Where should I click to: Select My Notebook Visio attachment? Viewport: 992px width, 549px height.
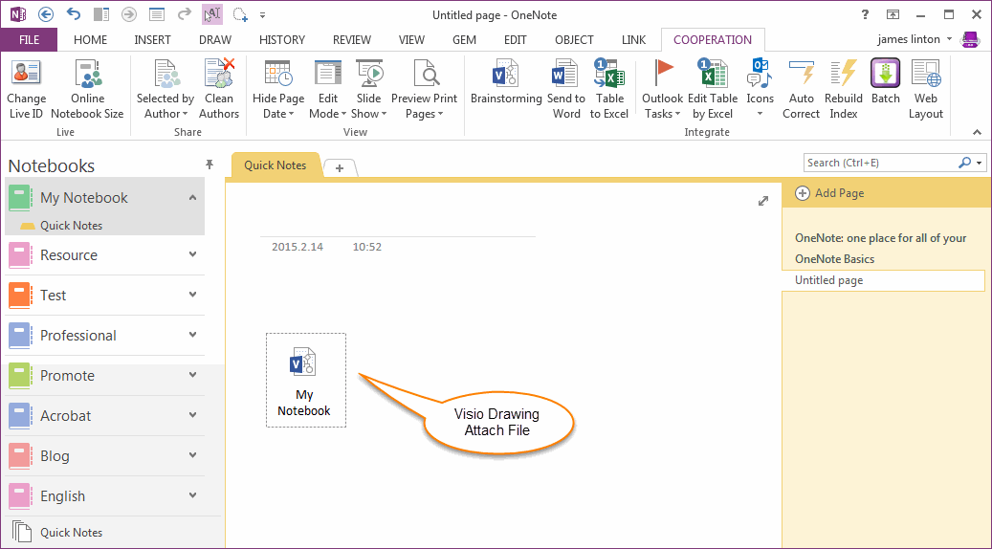coord(305,380)
